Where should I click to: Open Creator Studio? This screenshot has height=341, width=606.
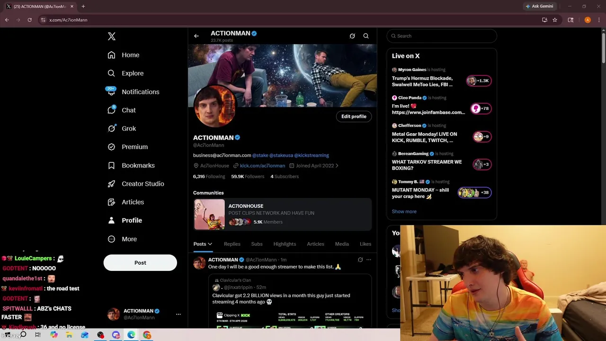(136, 184)
